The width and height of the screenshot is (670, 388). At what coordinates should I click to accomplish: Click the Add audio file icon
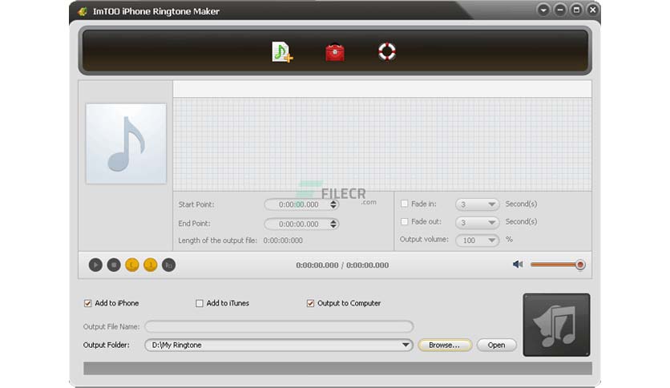[x=282, y=52]
